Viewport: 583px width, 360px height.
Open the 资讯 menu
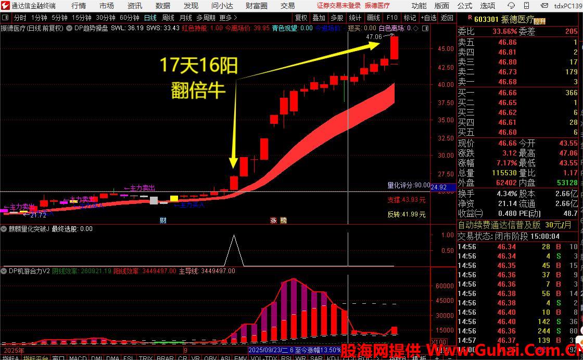135,6
